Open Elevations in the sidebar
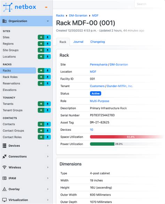 10,90
